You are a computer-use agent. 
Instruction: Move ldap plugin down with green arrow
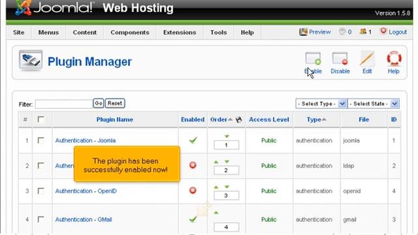click(227, 162)
